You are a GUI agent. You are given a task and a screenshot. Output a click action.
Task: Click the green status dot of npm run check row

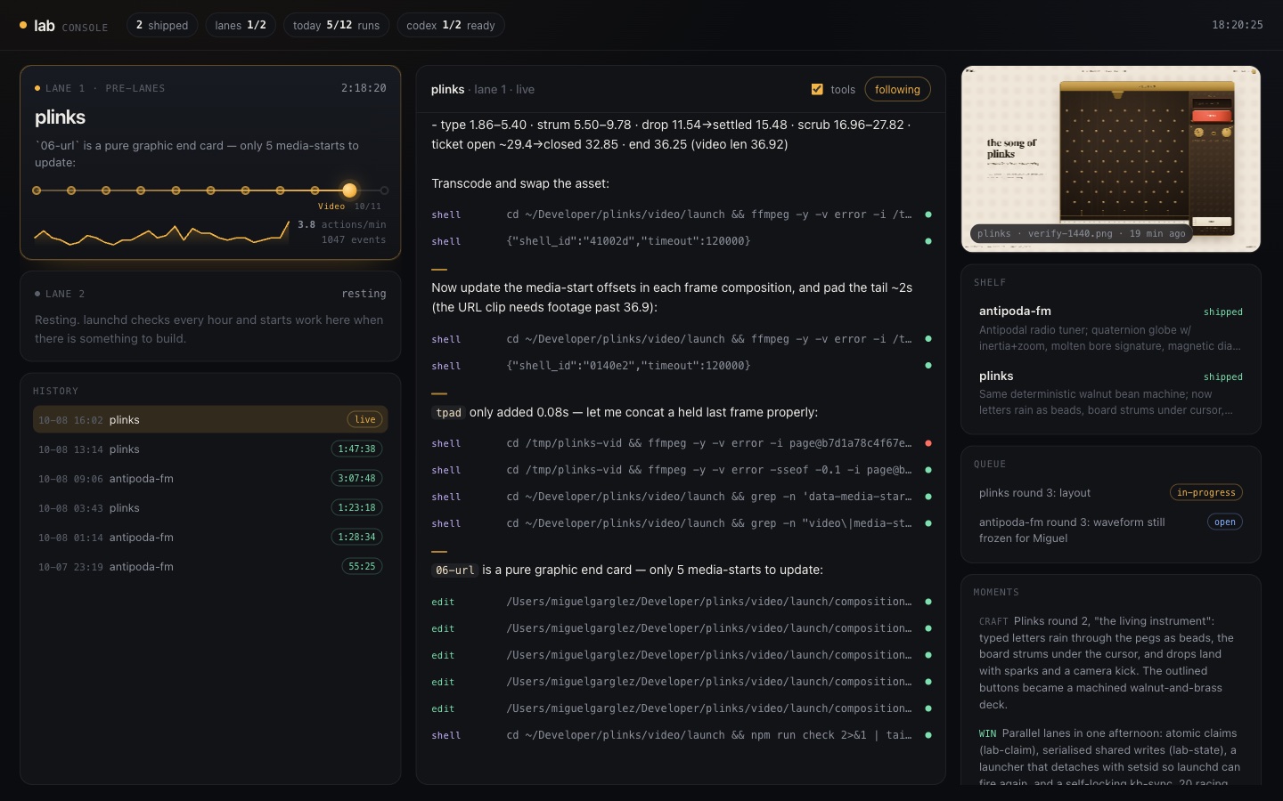point(928,735)
